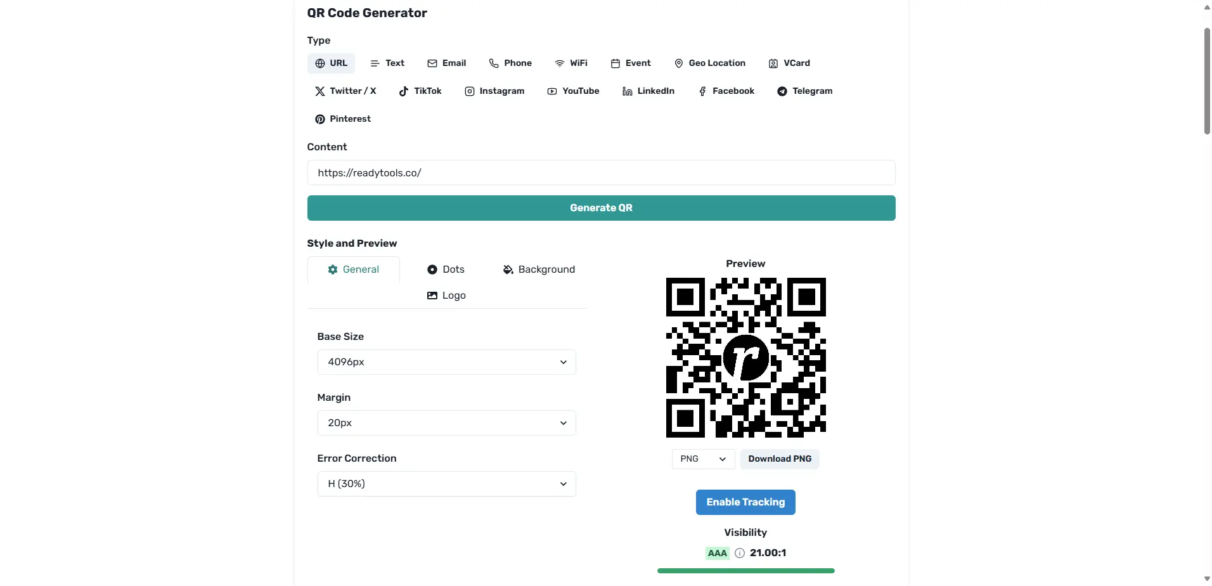Screen dimensions: 1212x586
Task: Pick the Pinterest QR type
Action: tap(343, 119)
